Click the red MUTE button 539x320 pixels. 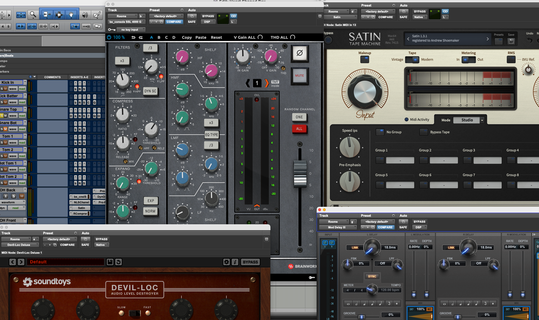coord(299,76)
